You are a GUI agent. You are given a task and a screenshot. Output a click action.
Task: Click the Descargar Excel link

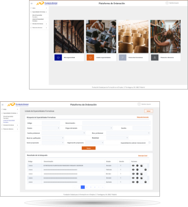tap(143, 155)
